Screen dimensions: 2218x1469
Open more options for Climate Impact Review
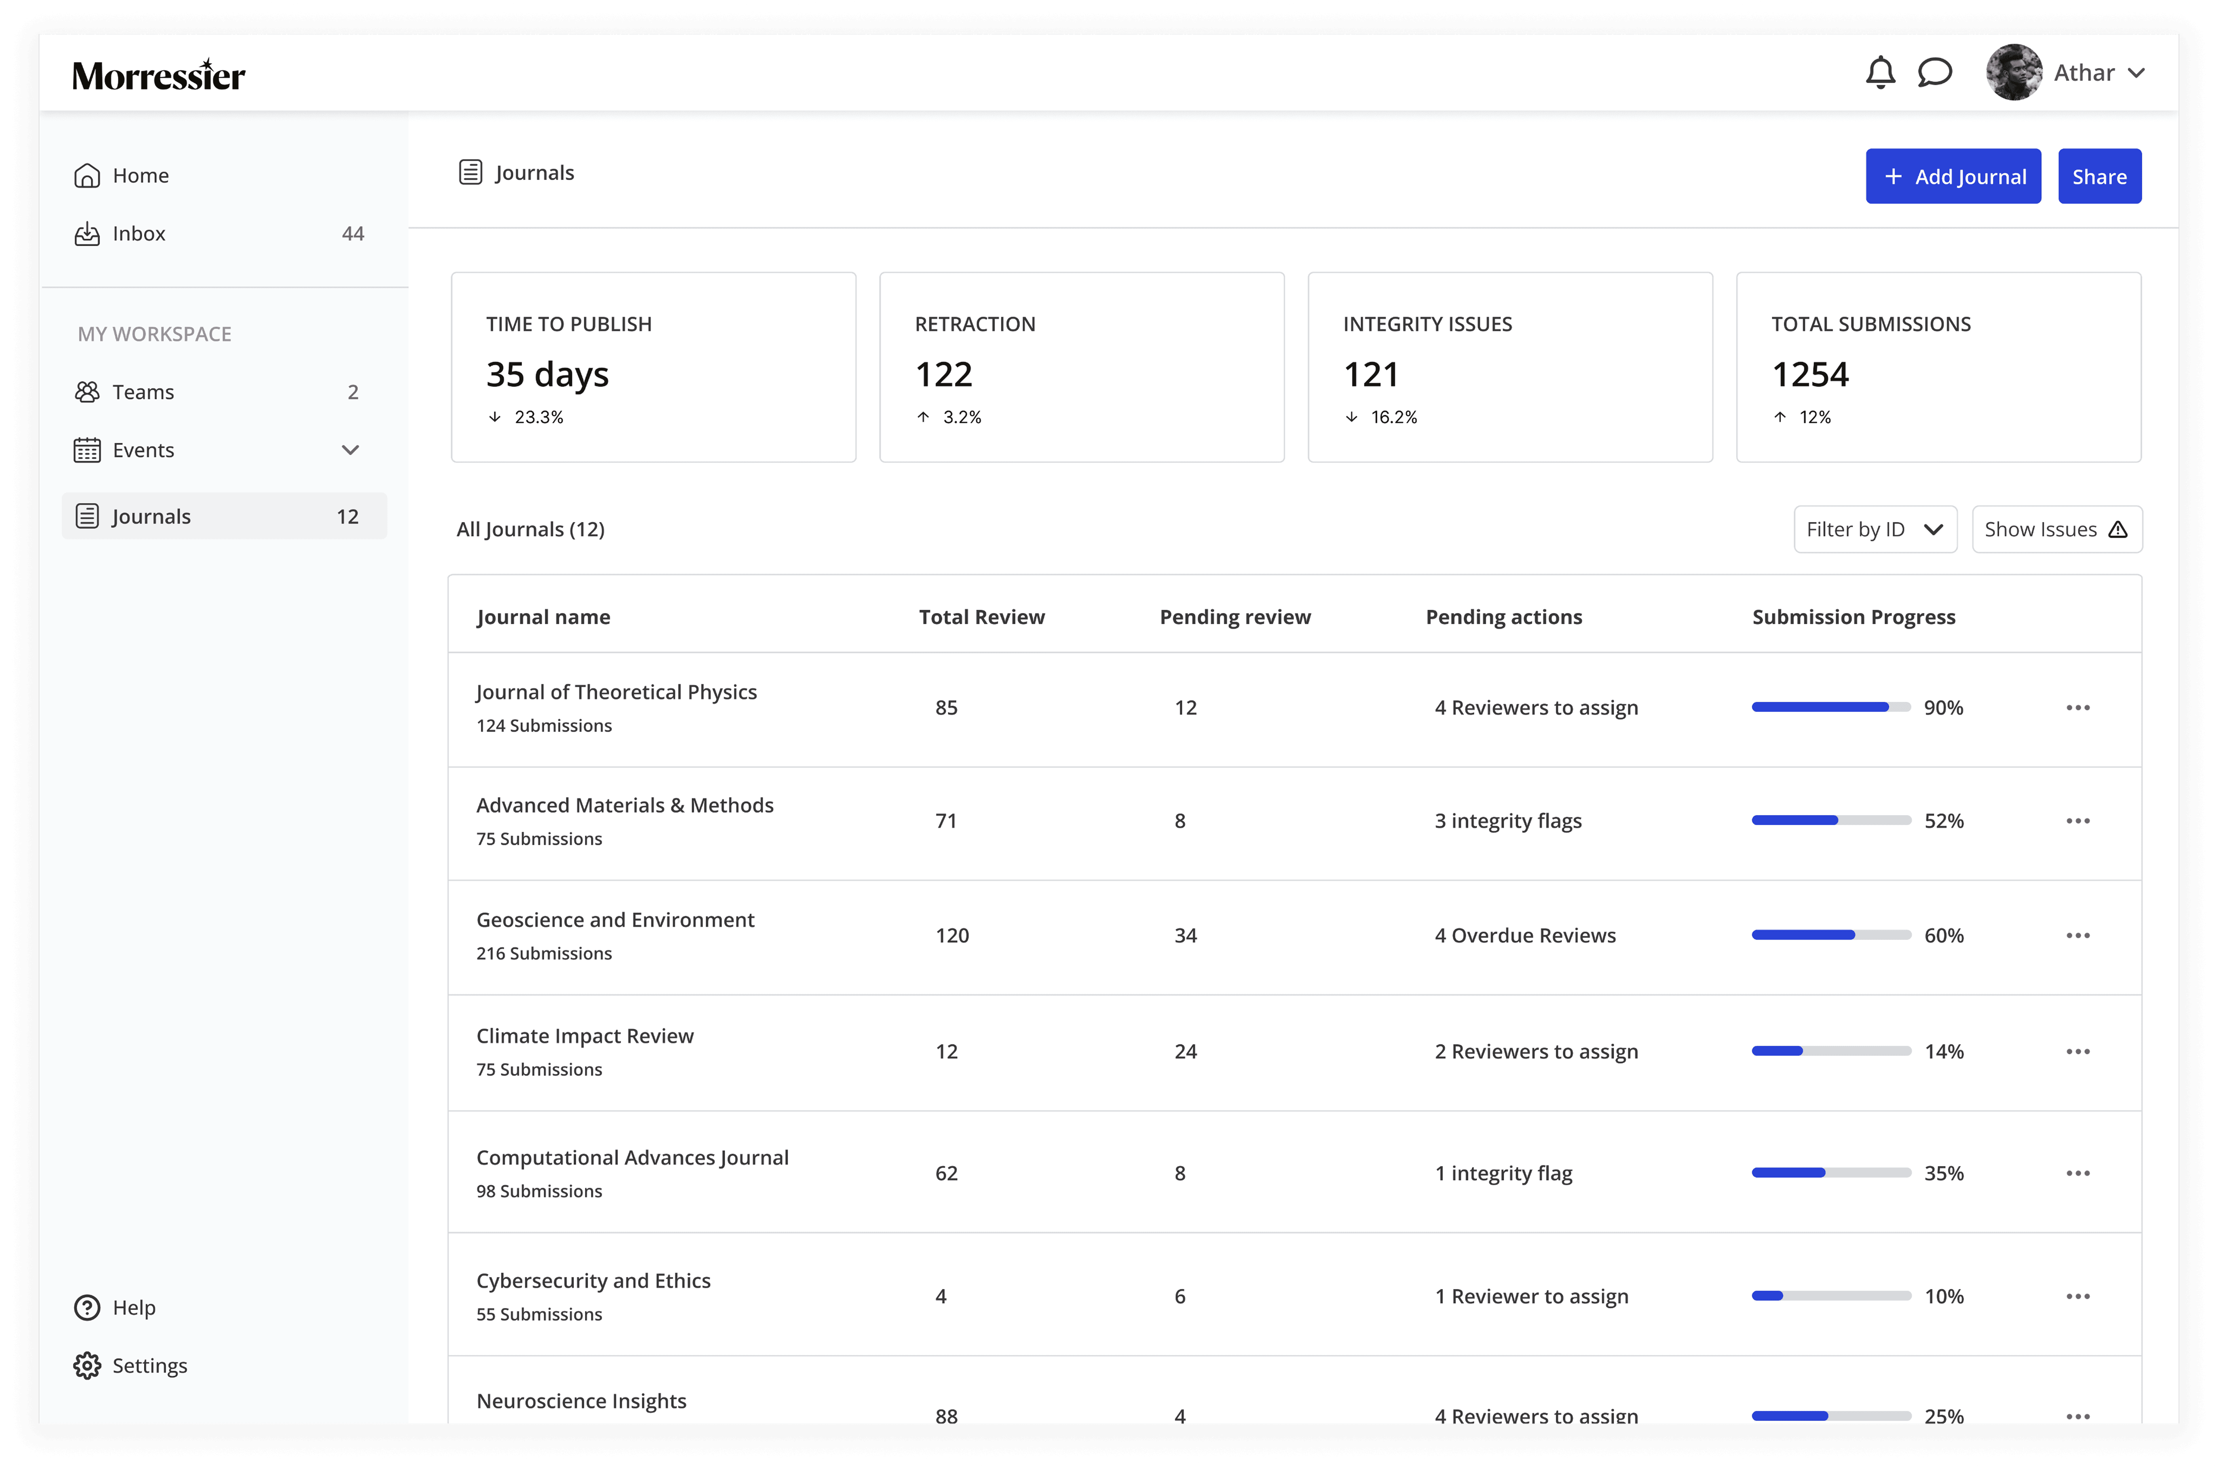click(2077, 1051)
